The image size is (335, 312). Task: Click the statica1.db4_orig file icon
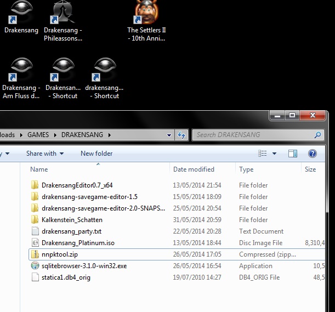35,277
